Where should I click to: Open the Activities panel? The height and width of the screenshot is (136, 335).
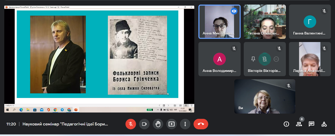coord(324,124)
